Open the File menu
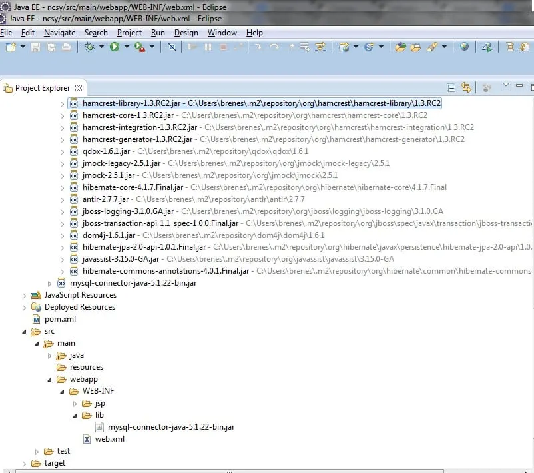 point(6,33)
